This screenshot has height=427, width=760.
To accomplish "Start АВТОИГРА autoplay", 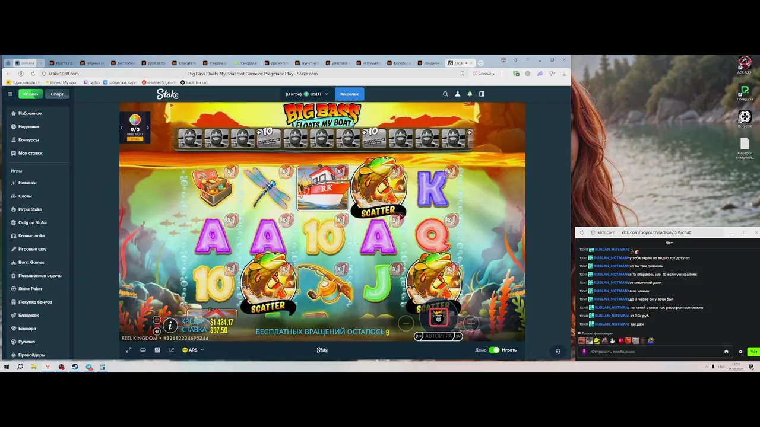I will 438,336.
